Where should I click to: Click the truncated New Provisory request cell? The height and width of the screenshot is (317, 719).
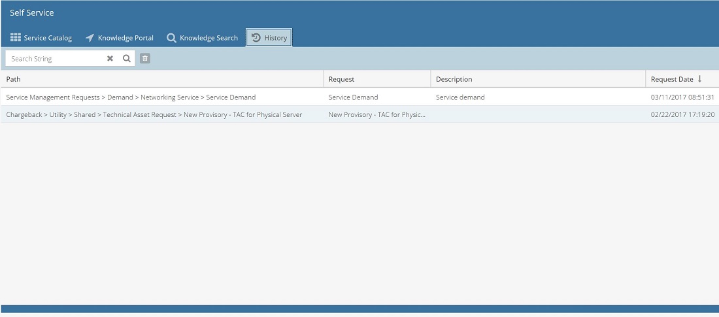point(376,114)
